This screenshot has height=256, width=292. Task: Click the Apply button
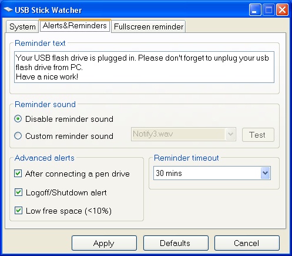[104, 243]
